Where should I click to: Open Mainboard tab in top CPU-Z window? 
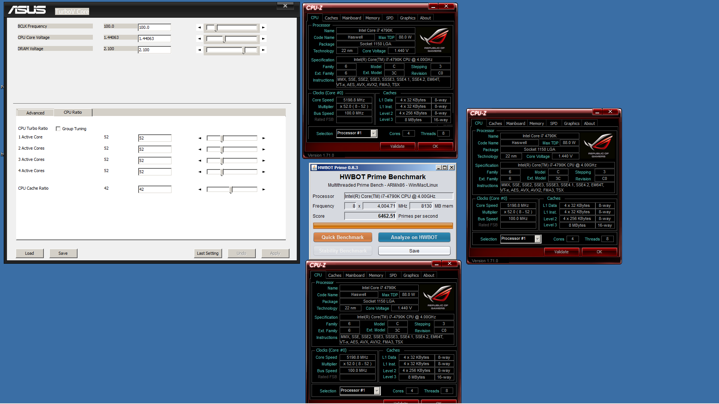click(x=352, y=18)
